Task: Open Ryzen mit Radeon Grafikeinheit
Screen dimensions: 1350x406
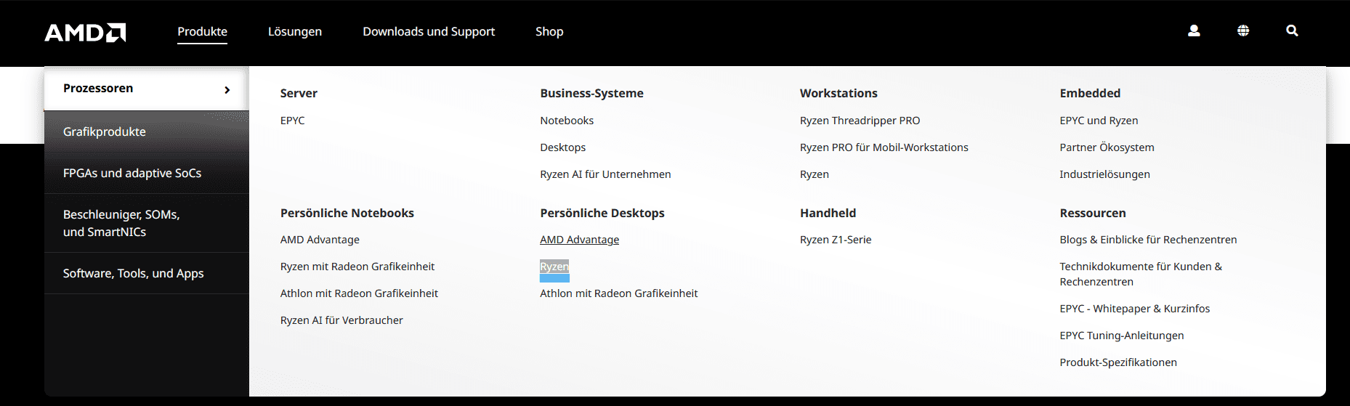Action: pyautogui.click(x=357, y=267)
